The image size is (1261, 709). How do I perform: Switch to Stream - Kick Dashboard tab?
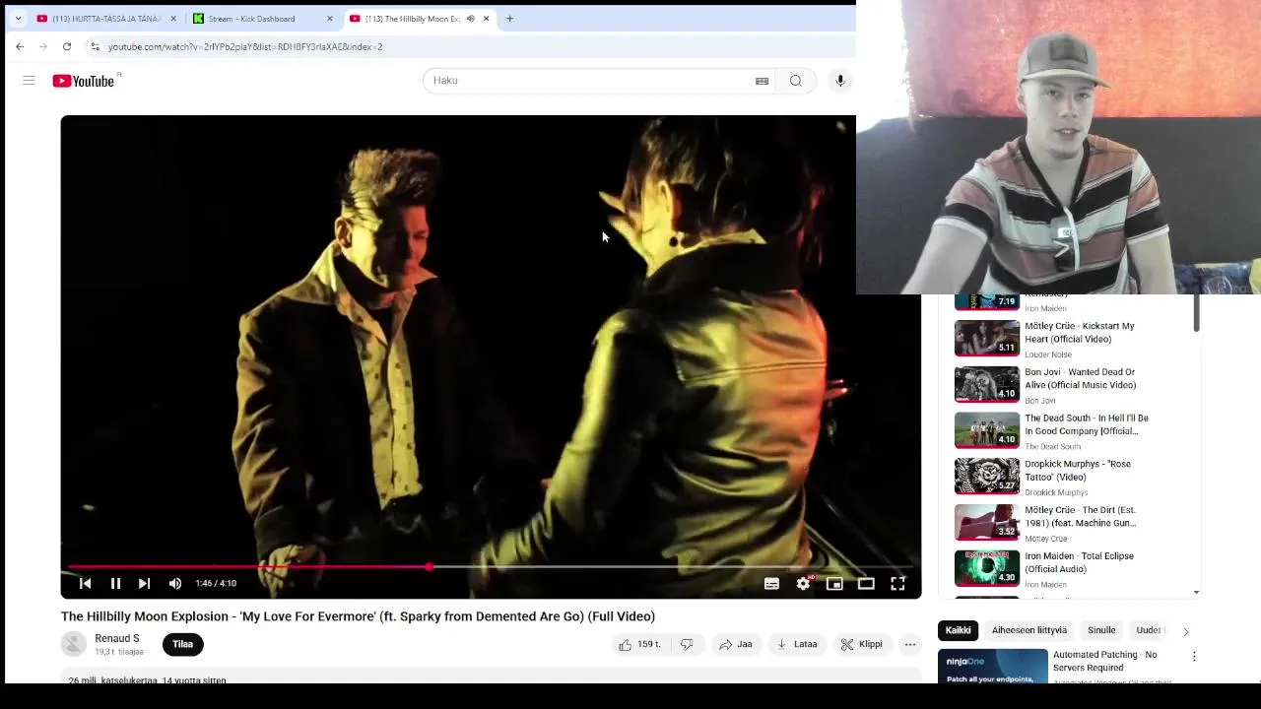pos(263,19)
